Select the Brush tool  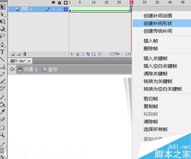click(x=3, y=81)
